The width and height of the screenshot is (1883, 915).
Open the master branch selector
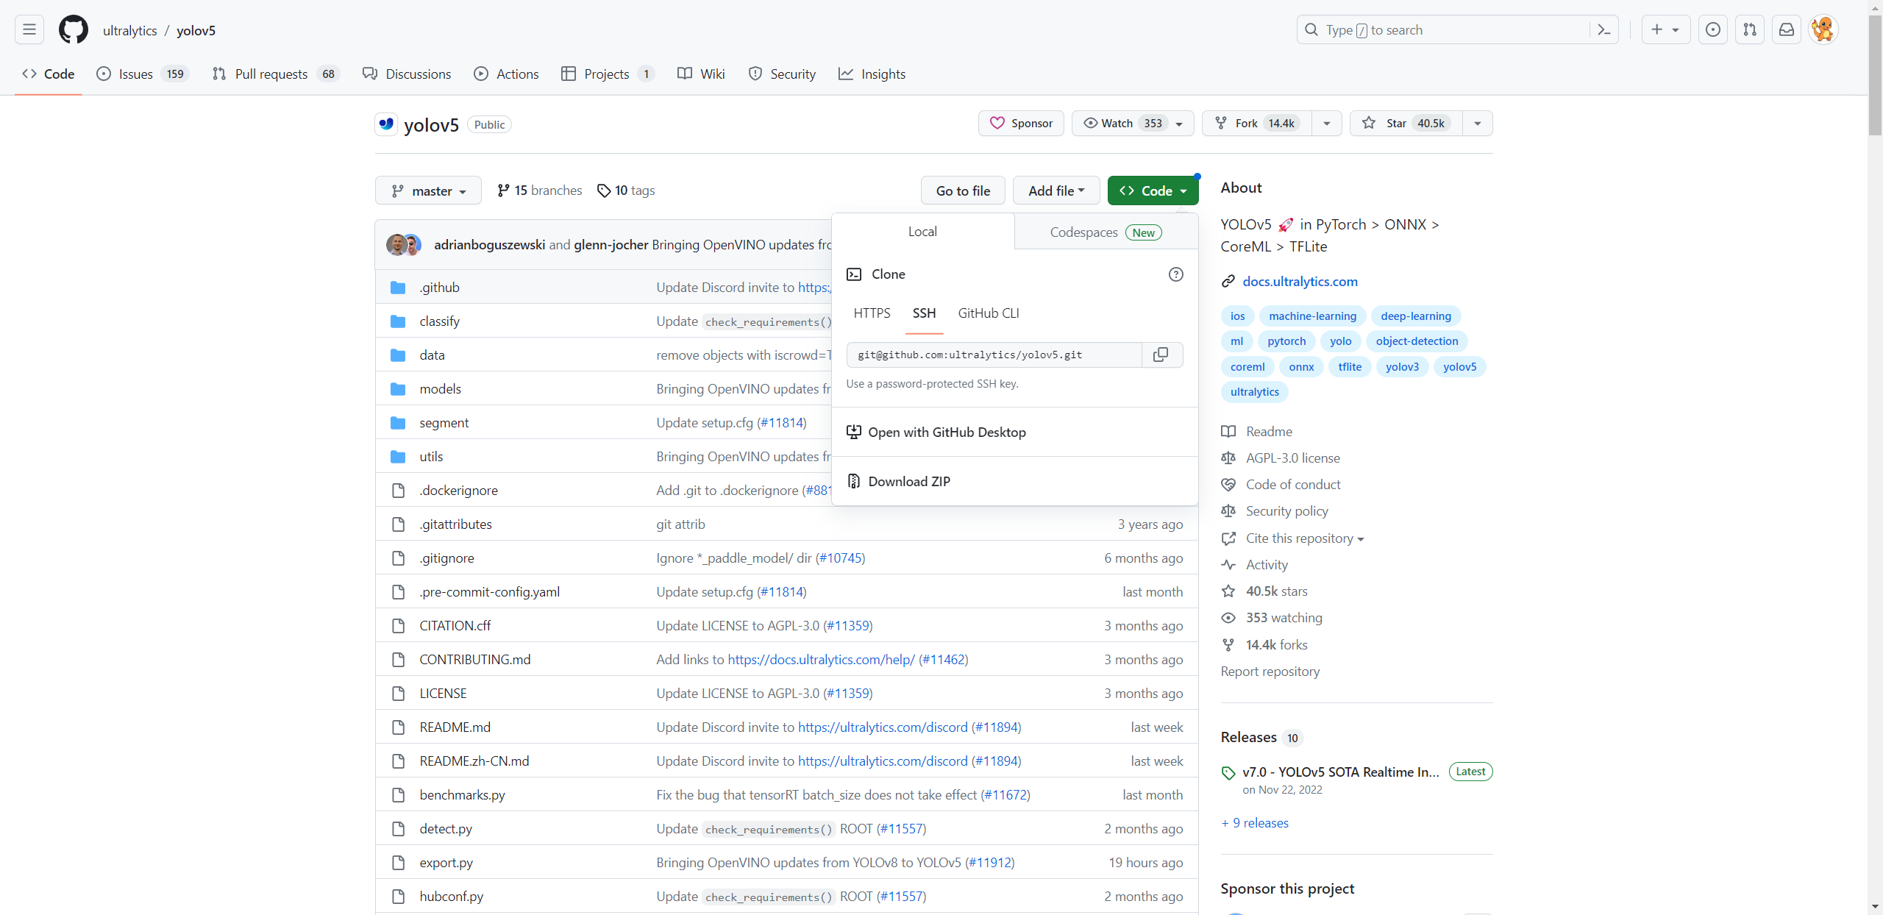click(x=428, y=191)
